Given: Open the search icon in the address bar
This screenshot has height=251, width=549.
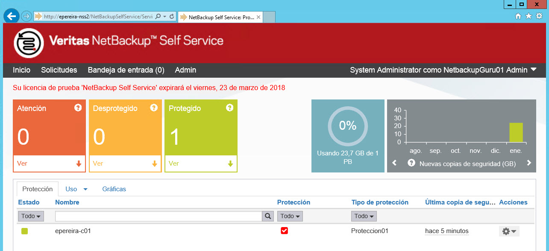Looking at the screenshot, I should click(x=158, y=17).
